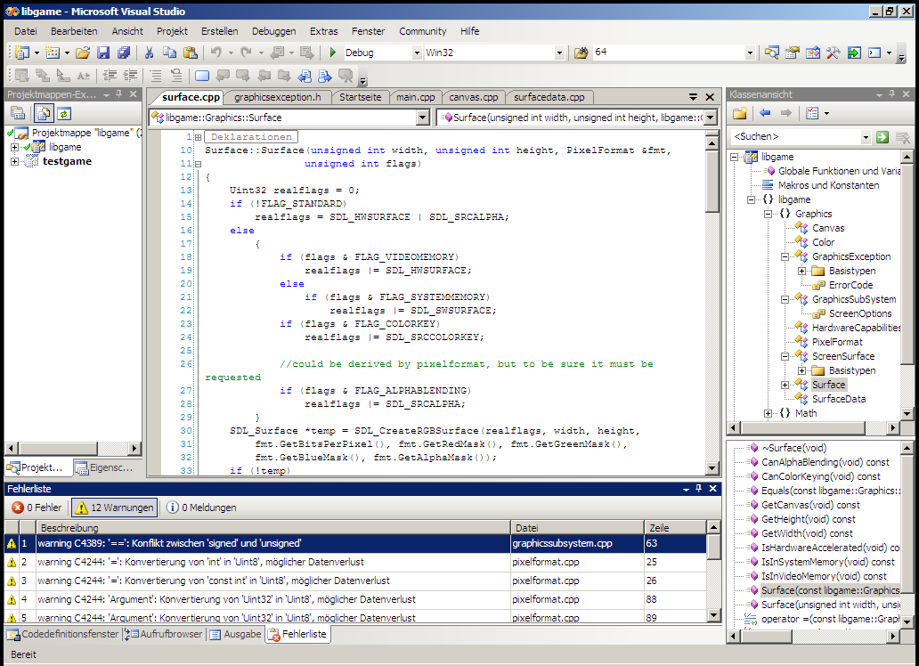Click the Copy toolbar icon

point(169,53)
